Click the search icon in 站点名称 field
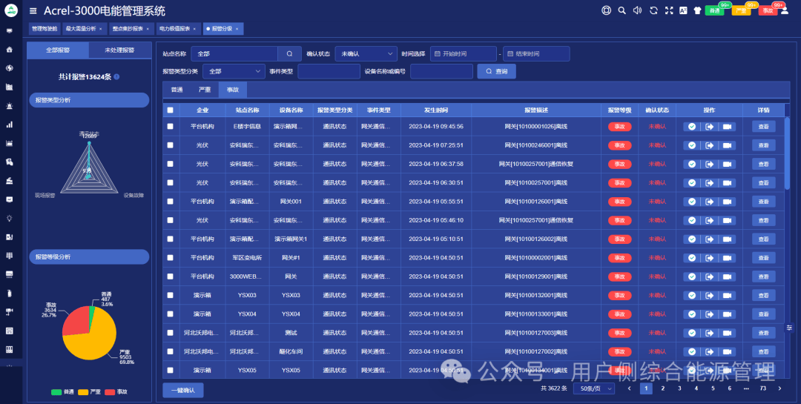Screen dimensions: 801x404 point(290,53)
